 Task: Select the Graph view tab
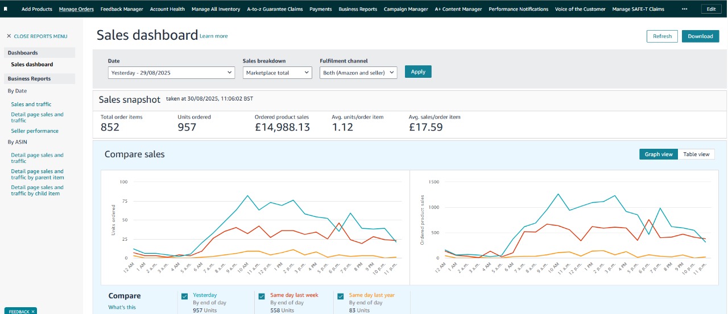[x=659, y=154]
